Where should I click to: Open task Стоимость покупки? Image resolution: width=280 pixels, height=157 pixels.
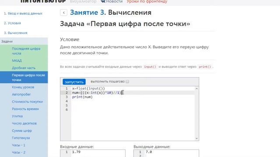click(x=27, y=102)
